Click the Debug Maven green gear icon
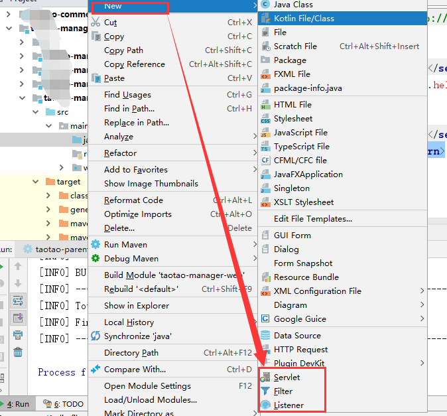Image resolution: width=447 pixels, height=416 pixels. (x=96, y=258)
